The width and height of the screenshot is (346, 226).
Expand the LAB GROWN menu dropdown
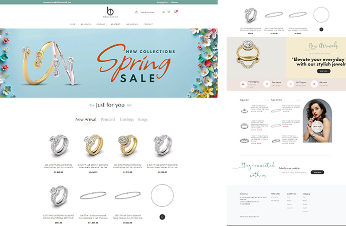click(x=132, y=24)
